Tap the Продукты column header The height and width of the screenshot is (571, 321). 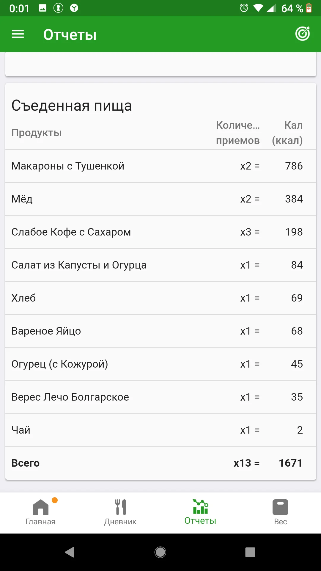click(37, 133)
